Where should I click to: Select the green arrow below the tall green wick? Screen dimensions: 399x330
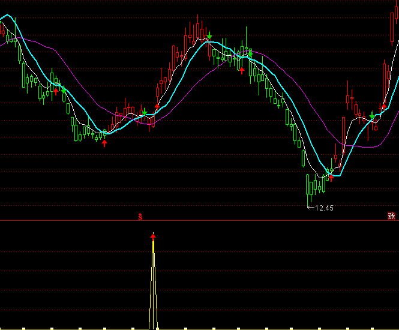250,53
